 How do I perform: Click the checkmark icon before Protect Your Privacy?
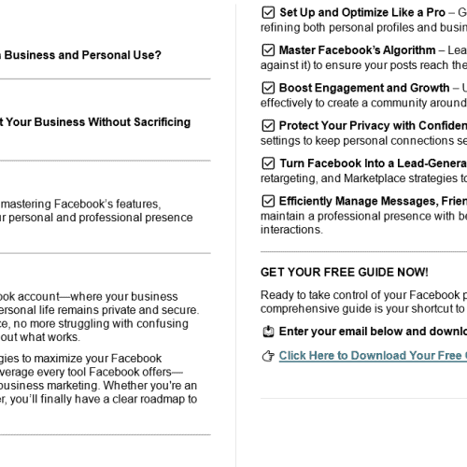268,126
